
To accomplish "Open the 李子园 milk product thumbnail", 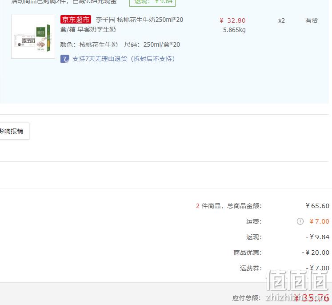I will point(33,36).
